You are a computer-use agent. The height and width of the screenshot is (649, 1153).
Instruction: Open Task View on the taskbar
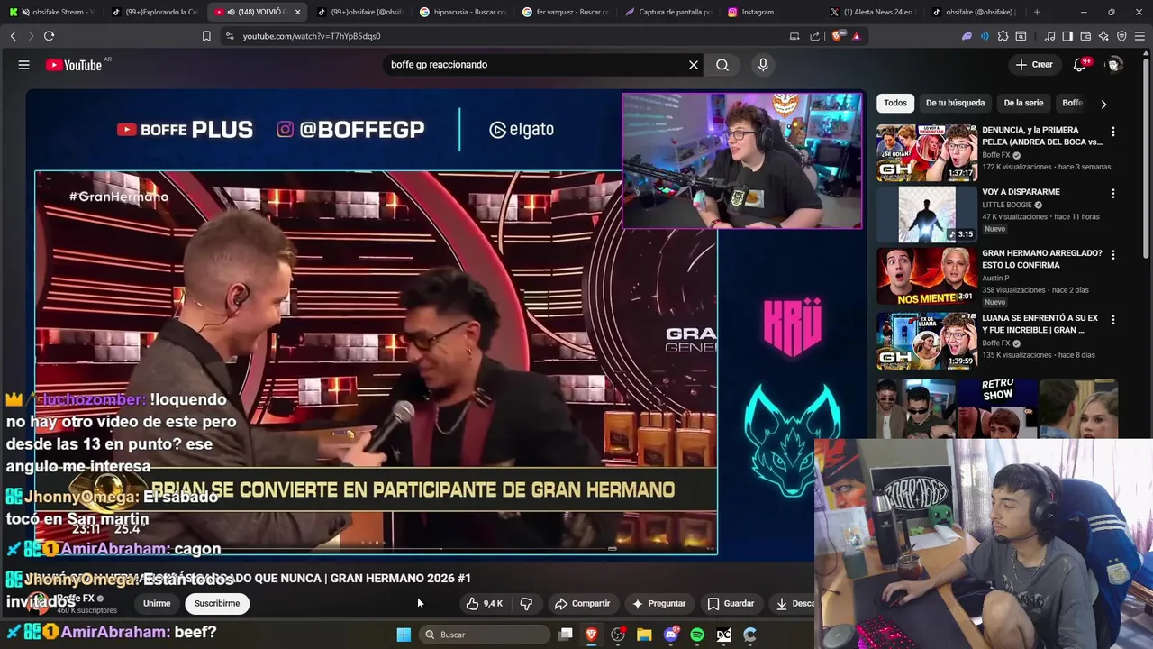565,635
